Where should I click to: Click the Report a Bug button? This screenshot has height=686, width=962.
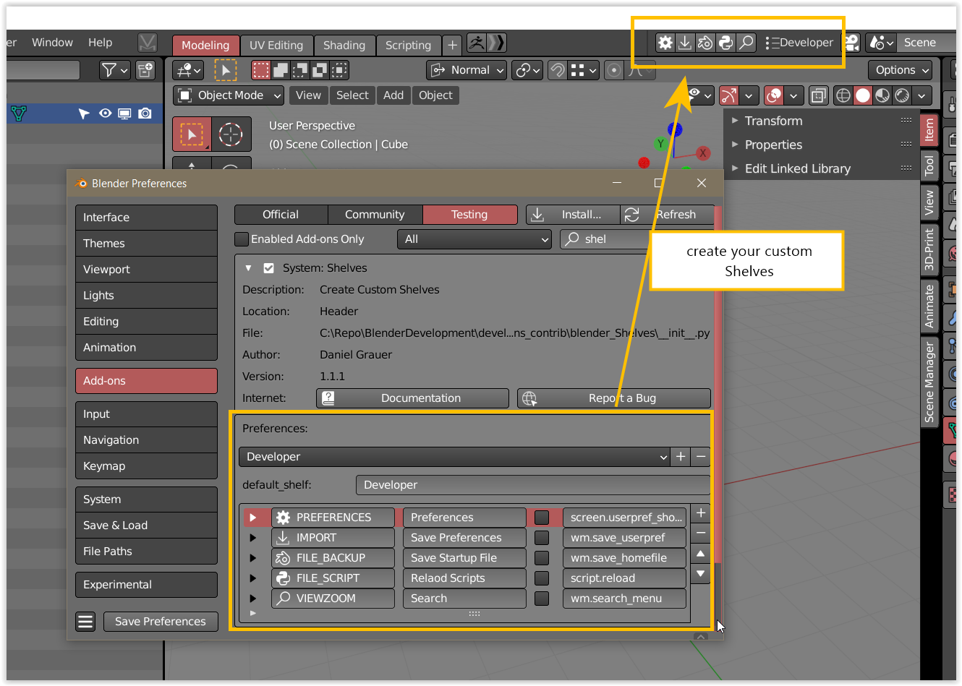tap(614, 398)
